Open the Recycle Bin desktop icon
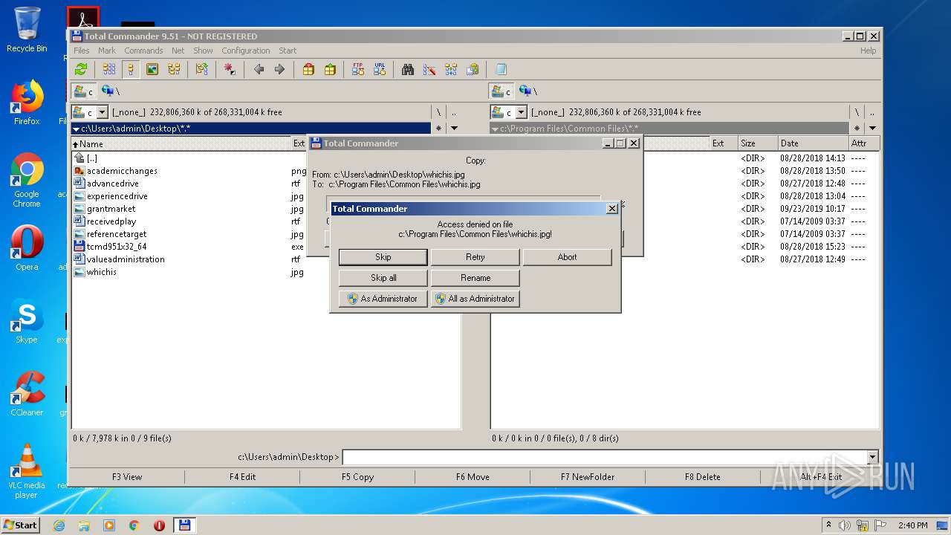The height and width of the screenshot is (535, 951). click(27, 30)
